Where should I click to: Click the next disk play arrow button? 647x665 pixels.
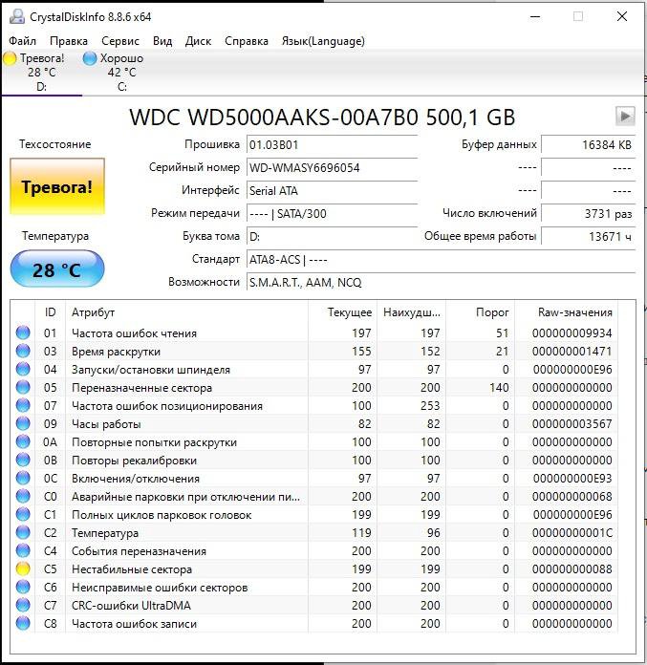coord(625,116)
